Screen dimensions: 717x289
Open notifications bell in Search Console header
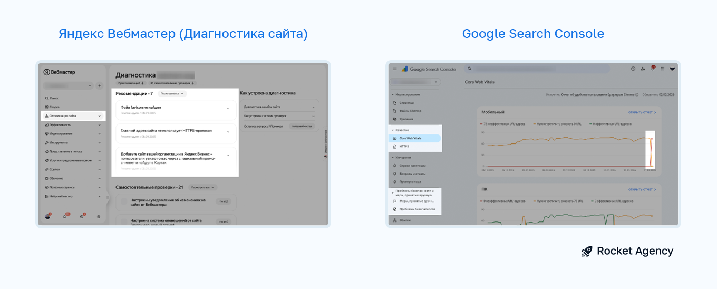[653, 69]
